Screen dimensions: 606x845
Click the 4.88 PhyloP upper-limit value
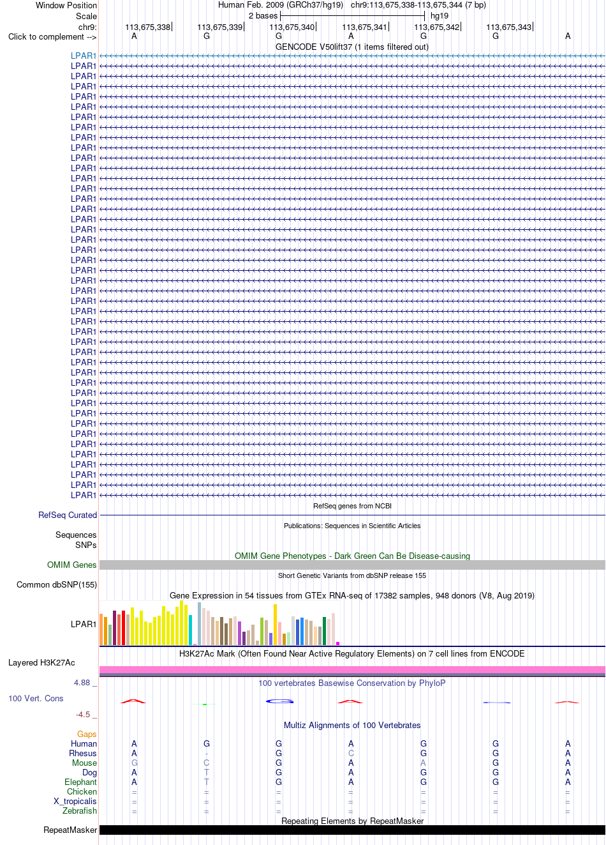(82, 683)
